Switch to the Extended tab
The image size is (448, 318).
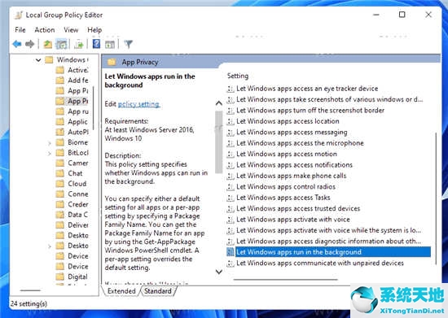121,291
